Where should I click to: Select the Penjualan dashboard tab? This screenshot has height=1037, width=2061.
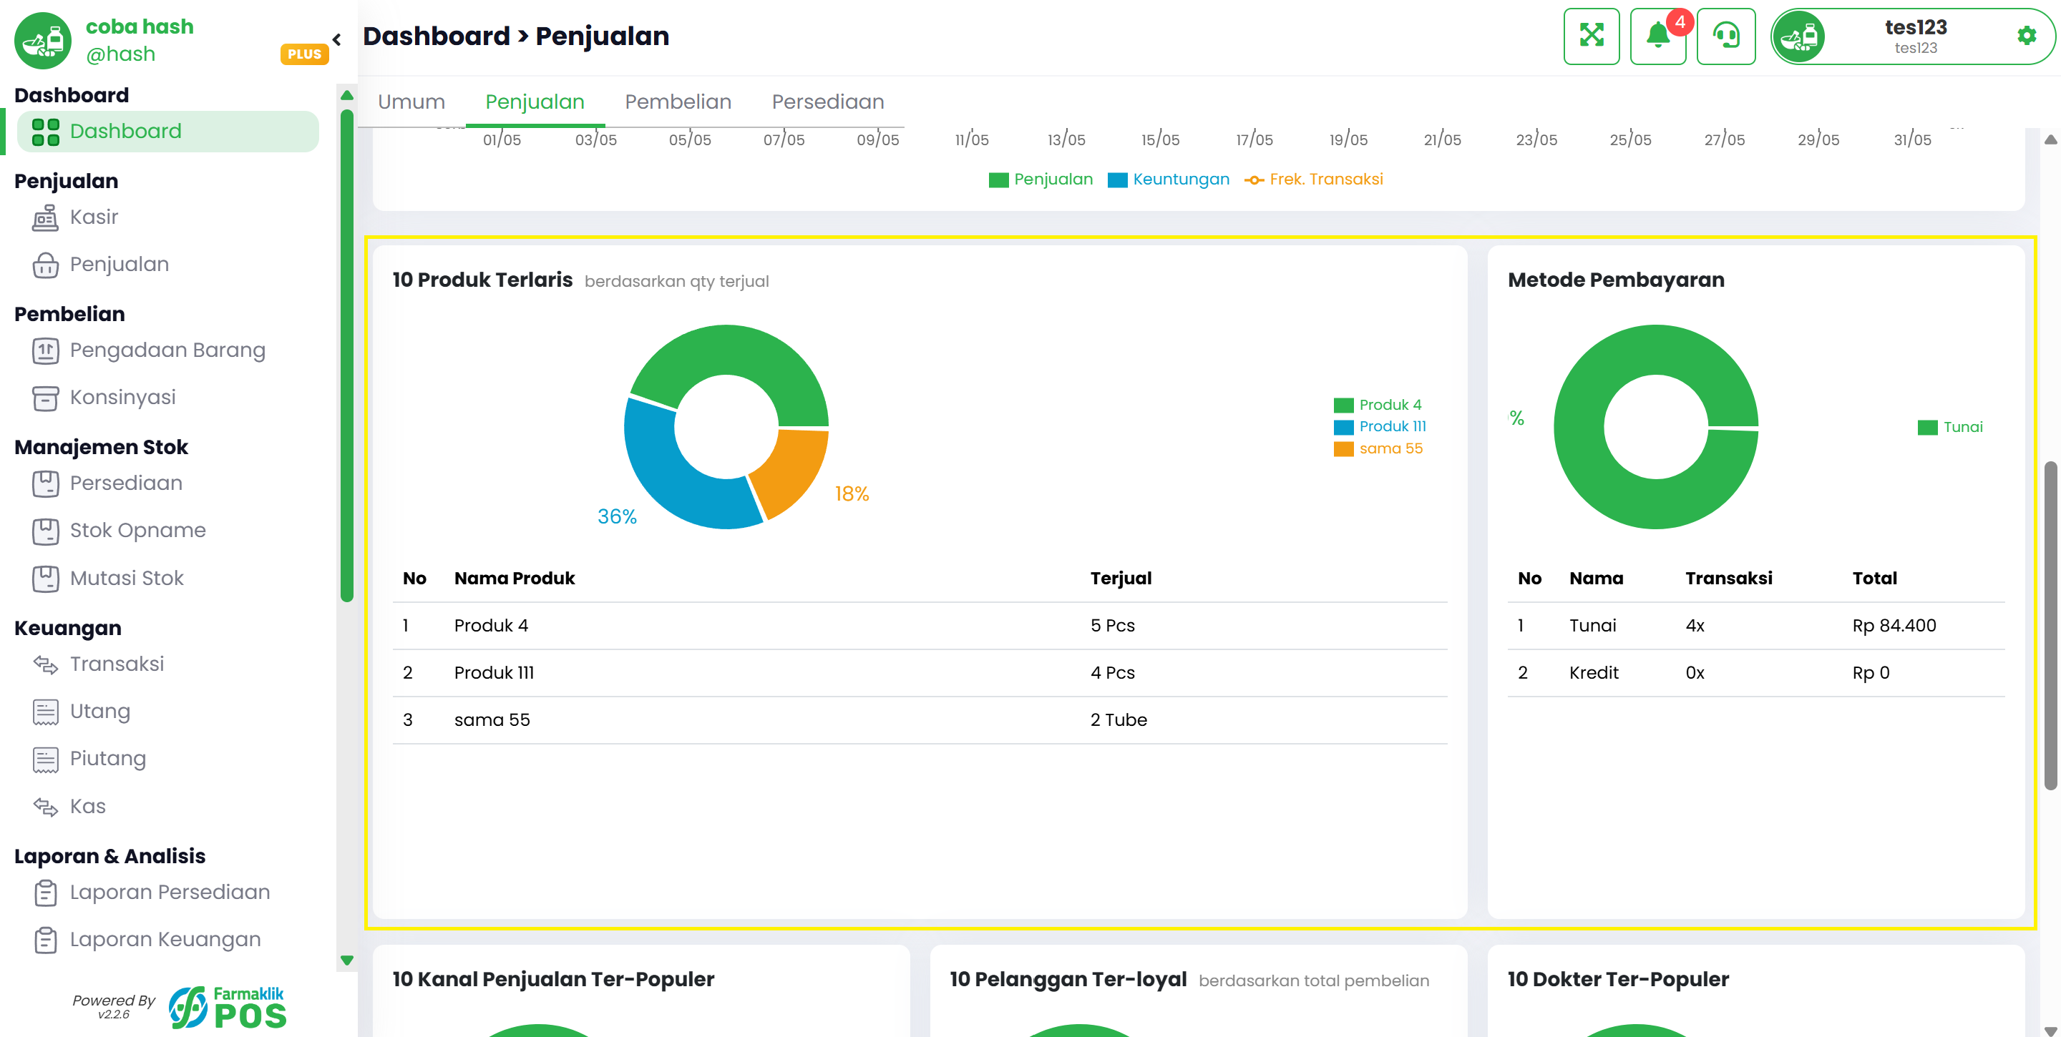(x=535, y=102)
